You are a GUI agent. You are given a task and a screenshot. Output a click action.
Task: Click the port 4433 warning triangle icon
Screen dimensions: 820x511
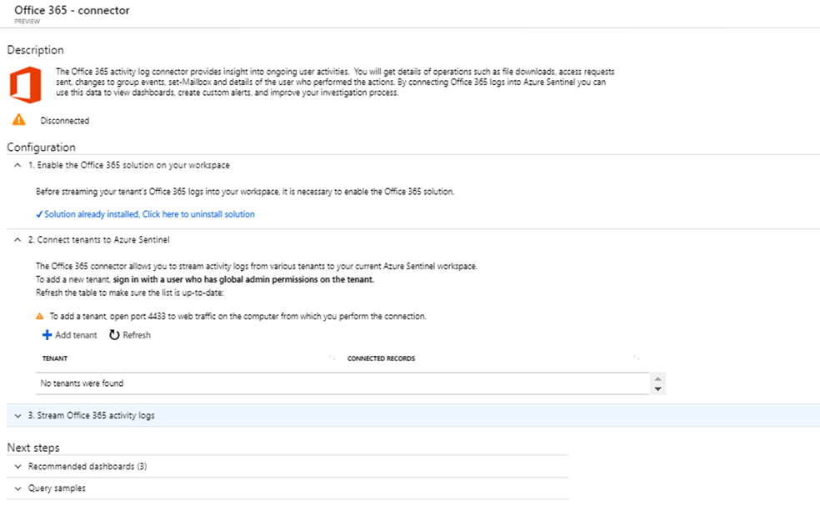click(x=40, y=316)
